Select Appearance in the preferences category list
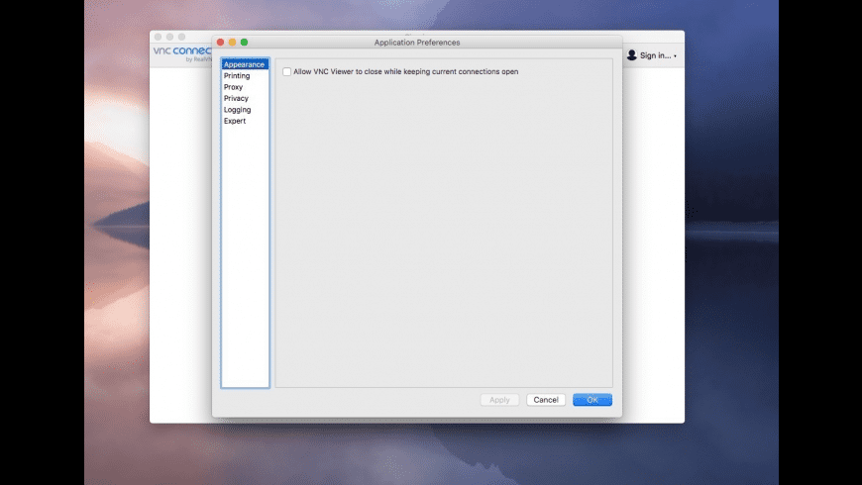The width and height of the screenshot is (862, 485). click(x=245, y=64)
